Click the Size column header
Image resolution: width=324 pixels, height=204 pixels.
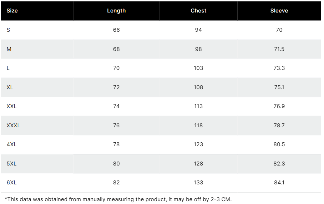click(x=12, y=11)
